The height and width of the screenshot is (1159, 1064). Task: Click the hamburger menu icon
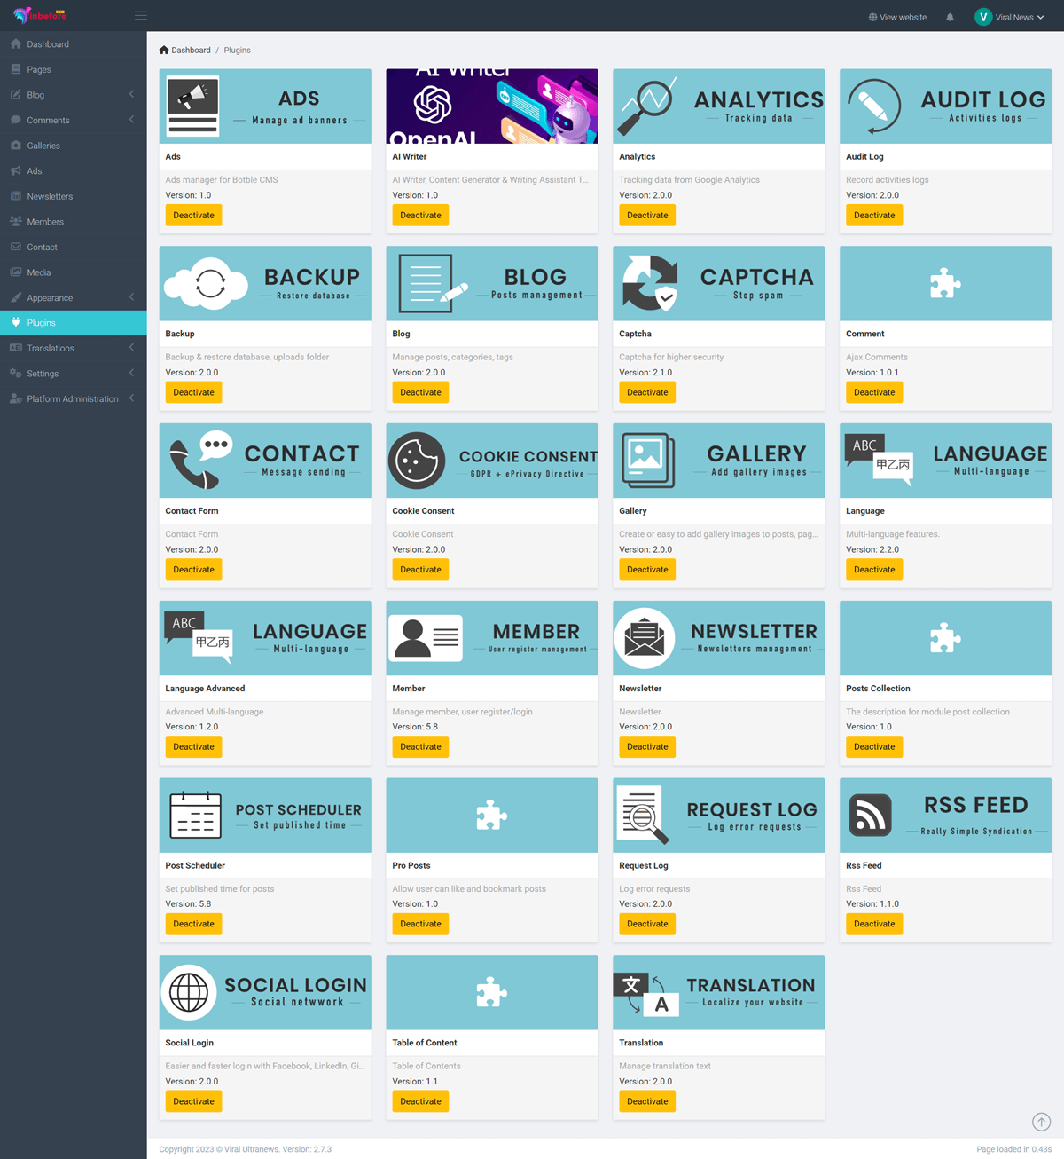[140, 15]
